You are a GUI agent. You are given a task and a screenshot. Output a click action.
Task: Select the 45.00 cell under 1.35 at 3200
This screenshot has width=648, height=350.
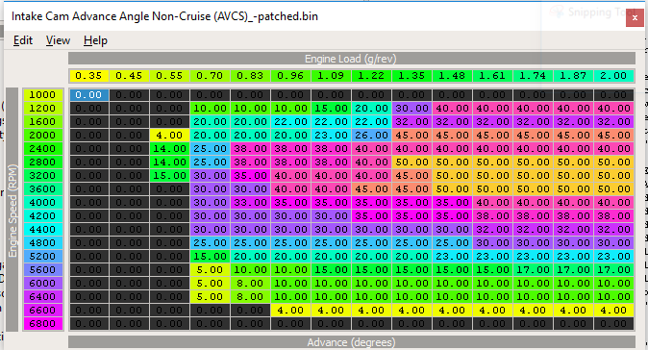412,176
